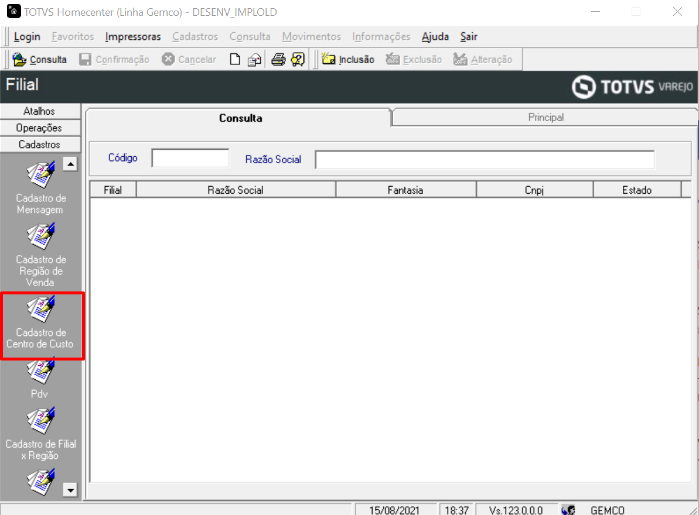
Task: Click the time 18:37 in status bar
Action: point(457,510)
